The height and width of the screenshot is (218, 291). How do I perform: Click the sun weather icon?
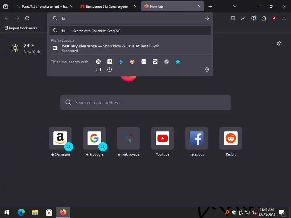coord(15,48)
